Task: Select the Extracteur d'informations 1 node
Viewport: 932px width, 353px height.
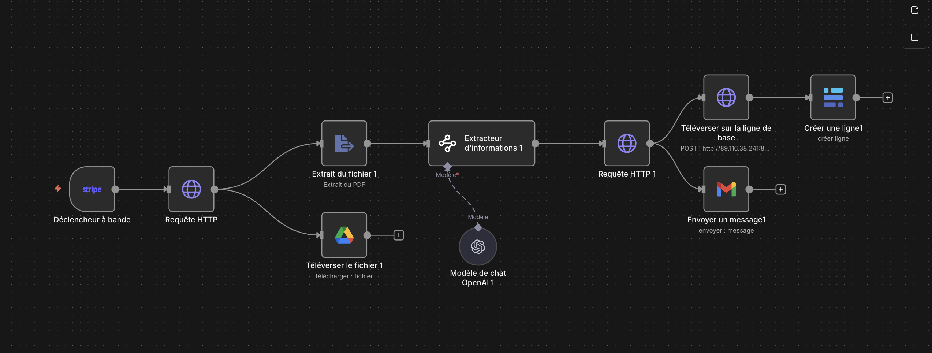Action: tap(482, 144)
